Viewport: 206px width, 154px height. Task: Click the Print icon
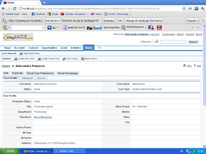[x=184, y=66]
